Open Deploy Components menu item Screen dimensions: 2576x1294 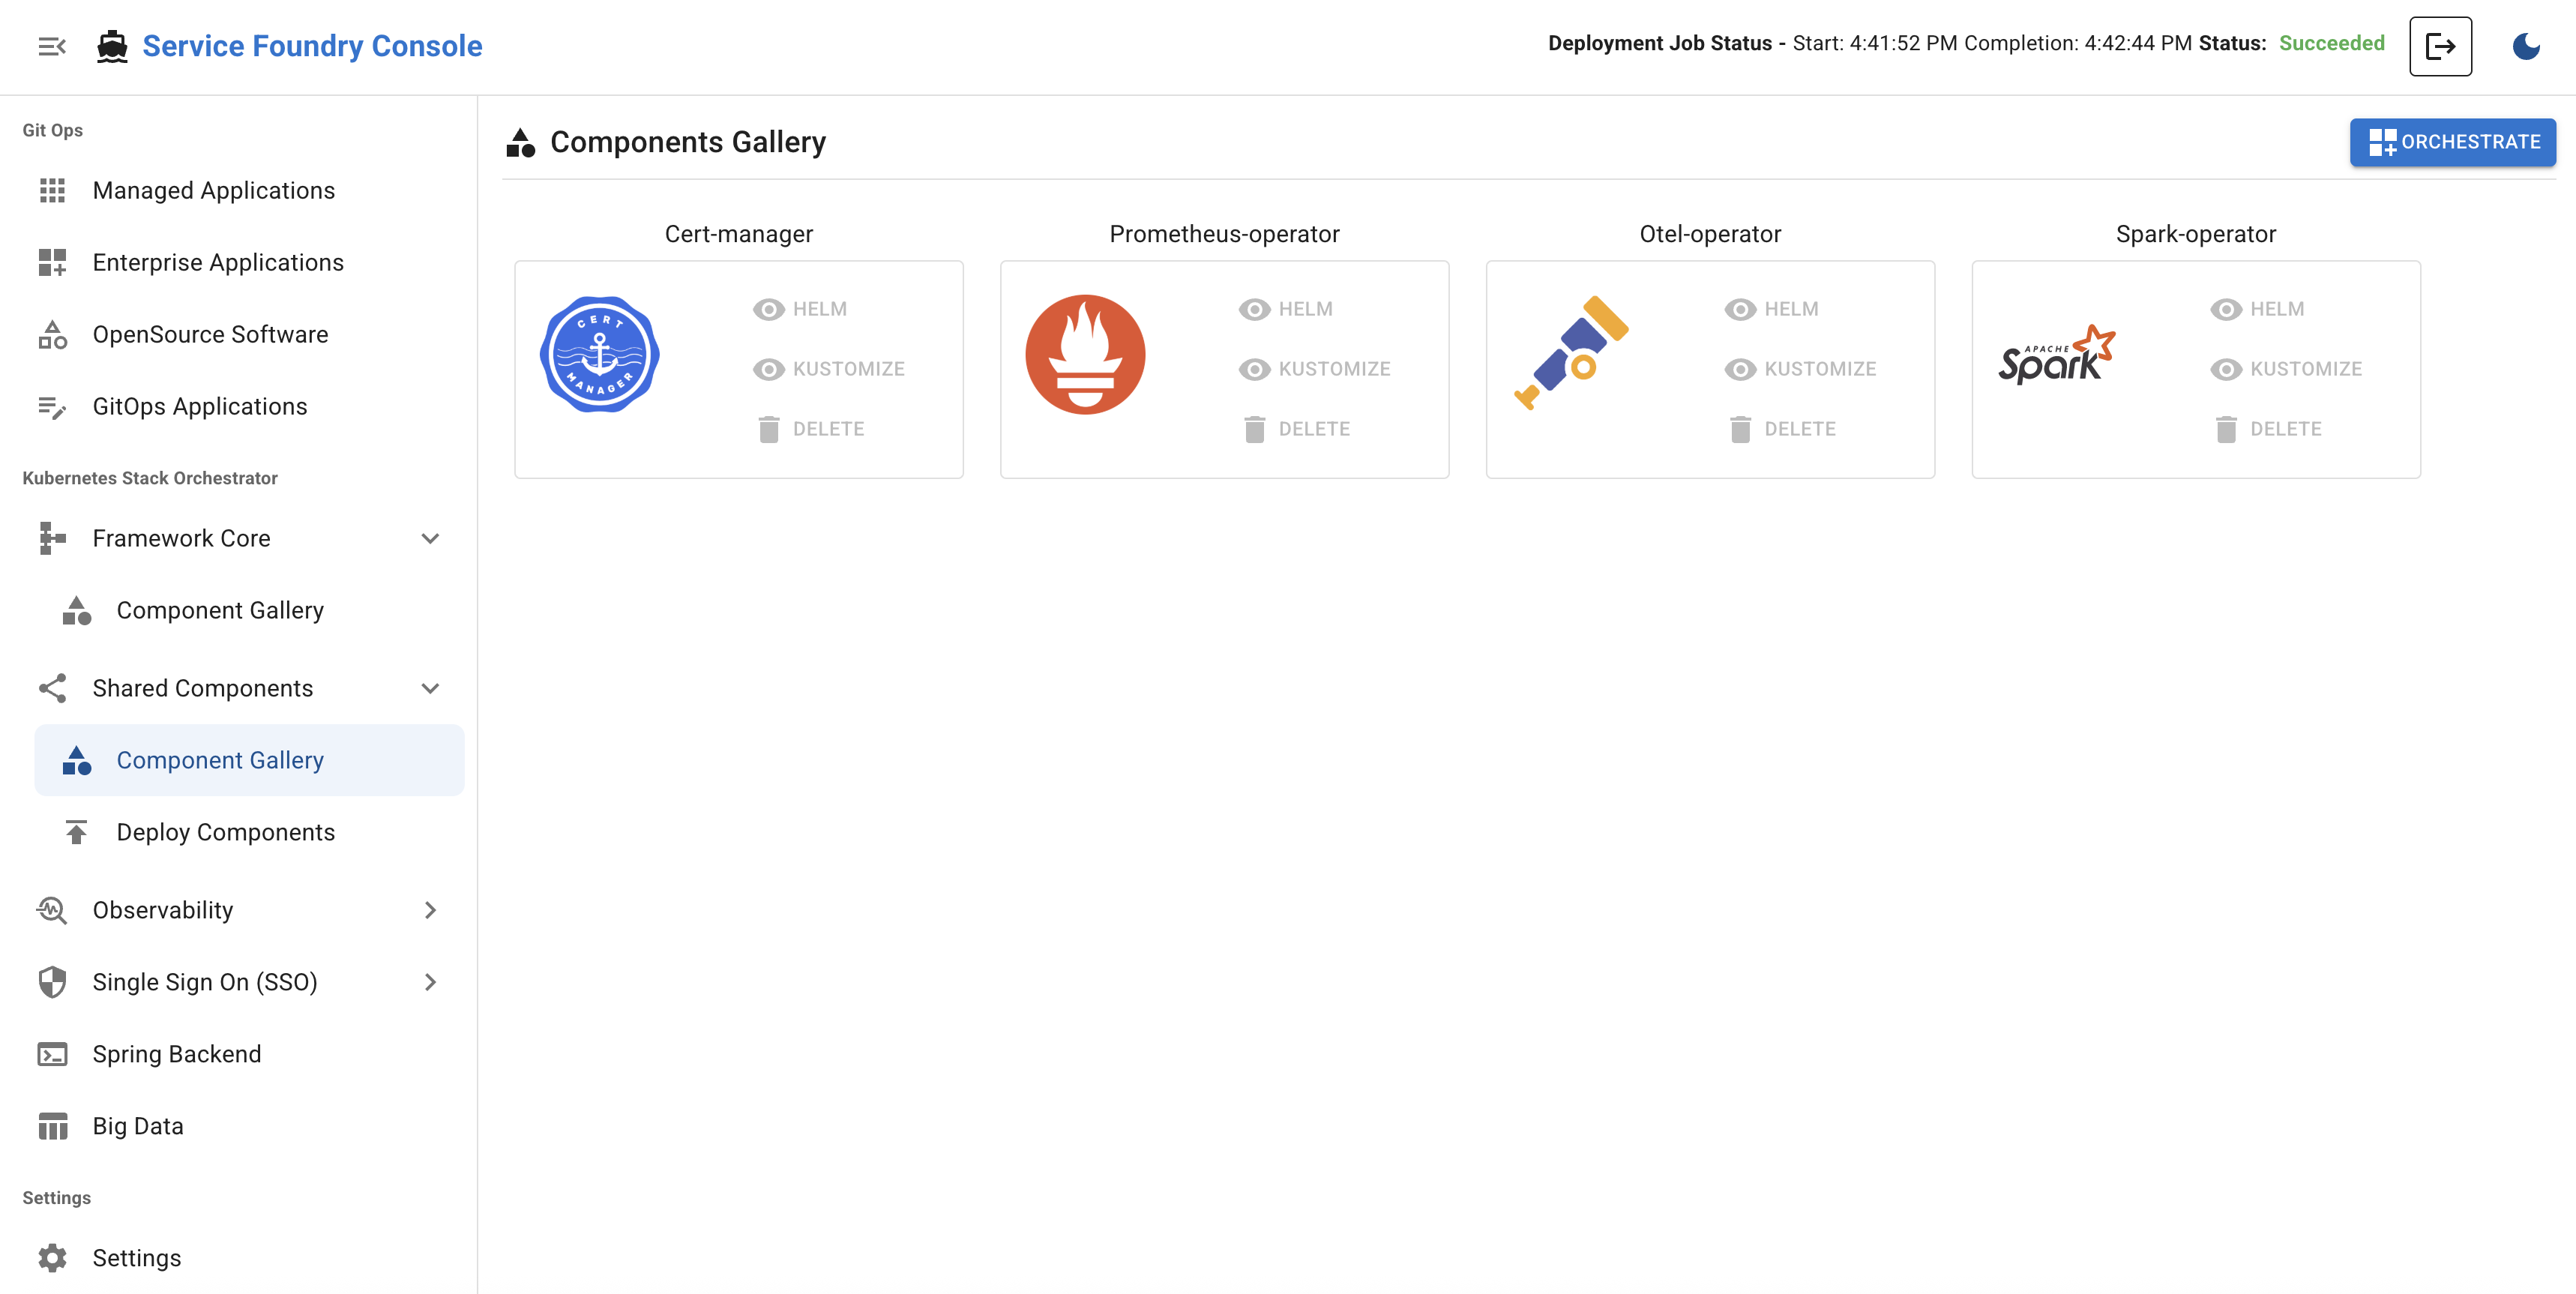coord(250,832)
